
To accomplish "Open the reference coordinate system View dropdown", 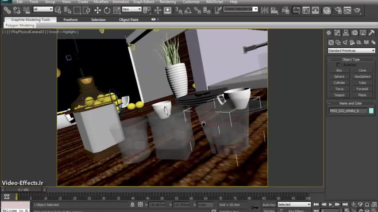I will 131,9.
